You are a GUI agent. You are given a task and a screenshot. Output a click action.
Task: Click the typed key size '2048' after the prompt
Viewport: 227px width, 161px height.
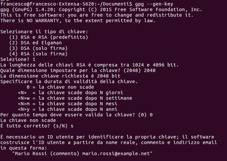150,70
